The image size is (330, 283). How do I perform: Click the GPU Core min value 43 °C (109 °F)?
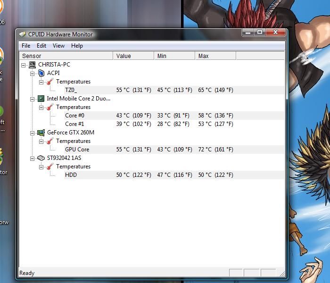coord(175,150)
